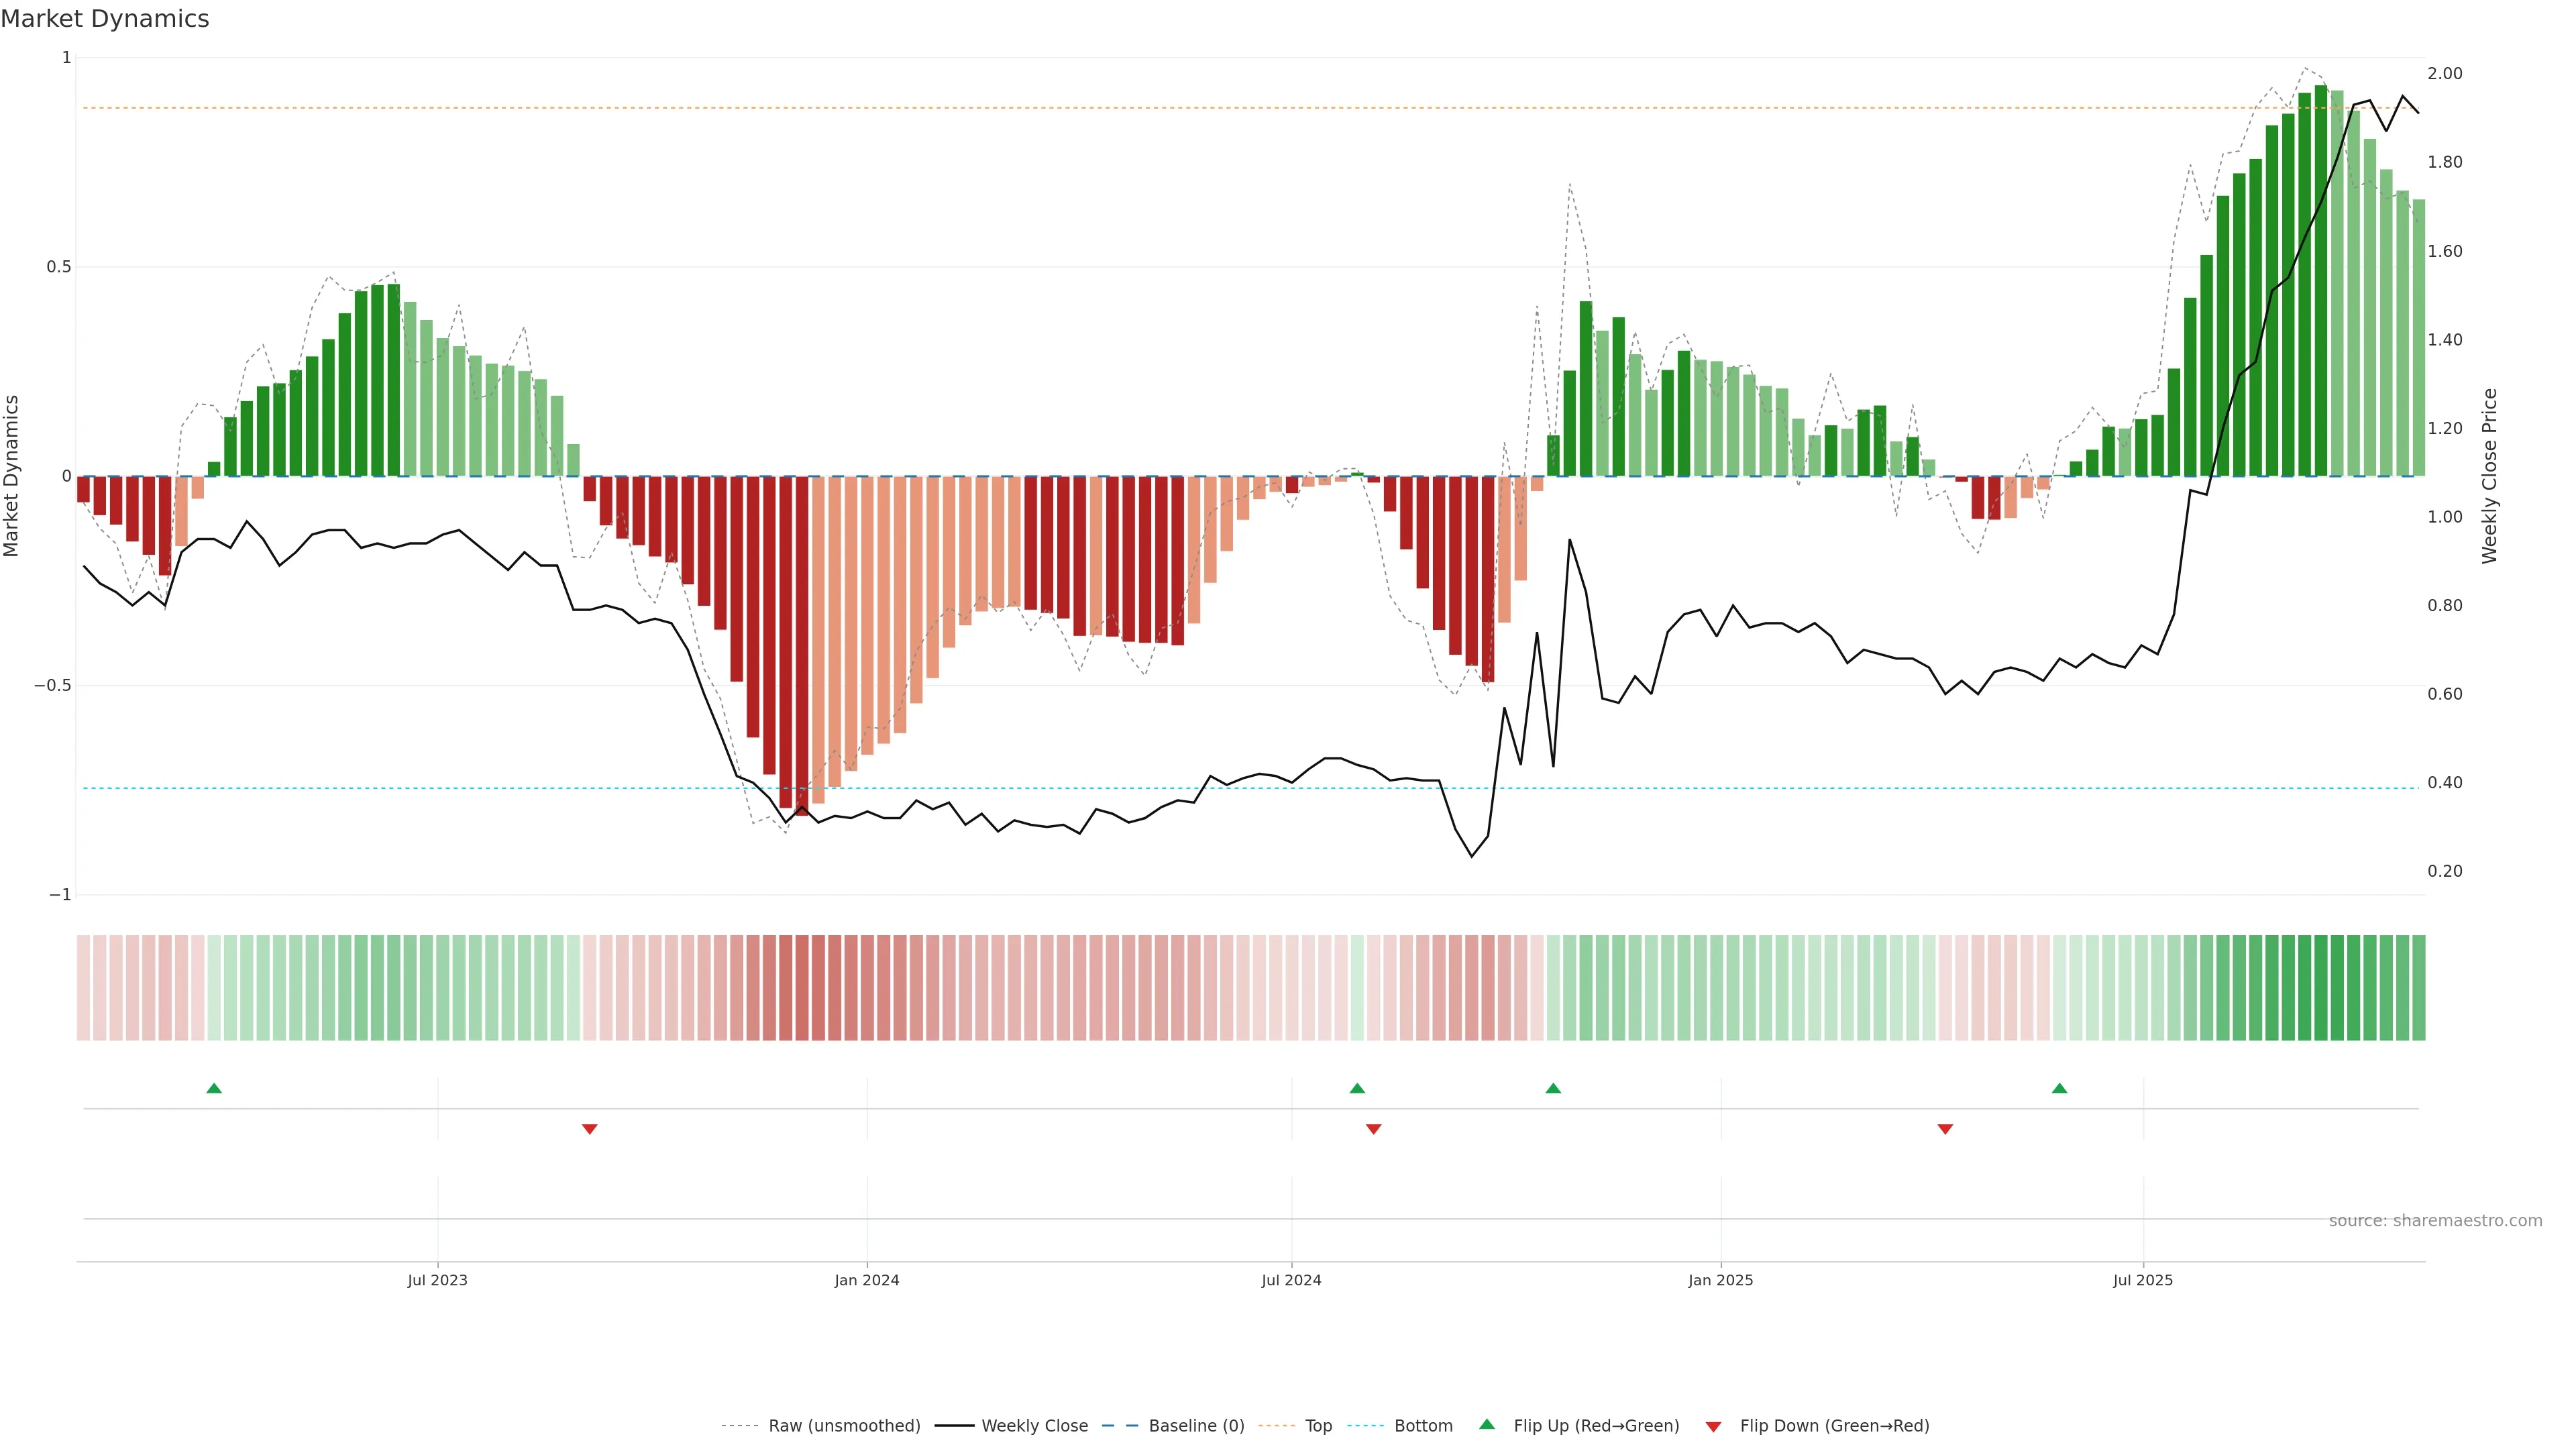Viewport: 2576px width, 1449px height.
Task: Click the Market Dynamics chart title
Action: pos(105,19)
